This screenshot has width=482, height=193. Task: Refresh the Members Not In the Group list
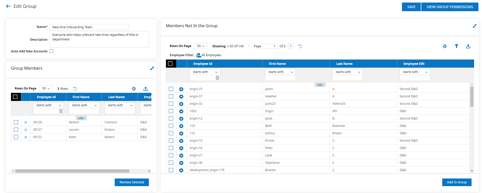pos(300,46)
